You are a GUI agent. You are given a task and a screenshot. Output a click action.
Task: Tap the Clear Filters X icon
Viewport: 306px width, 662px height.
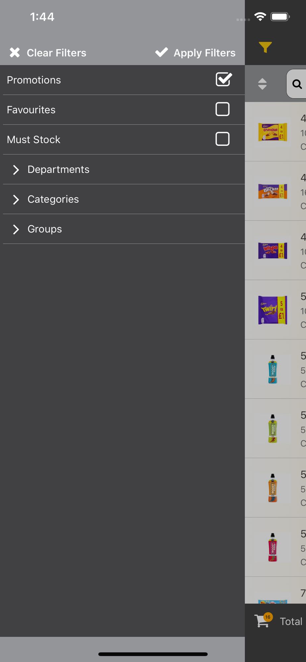[x=15, y=52]
